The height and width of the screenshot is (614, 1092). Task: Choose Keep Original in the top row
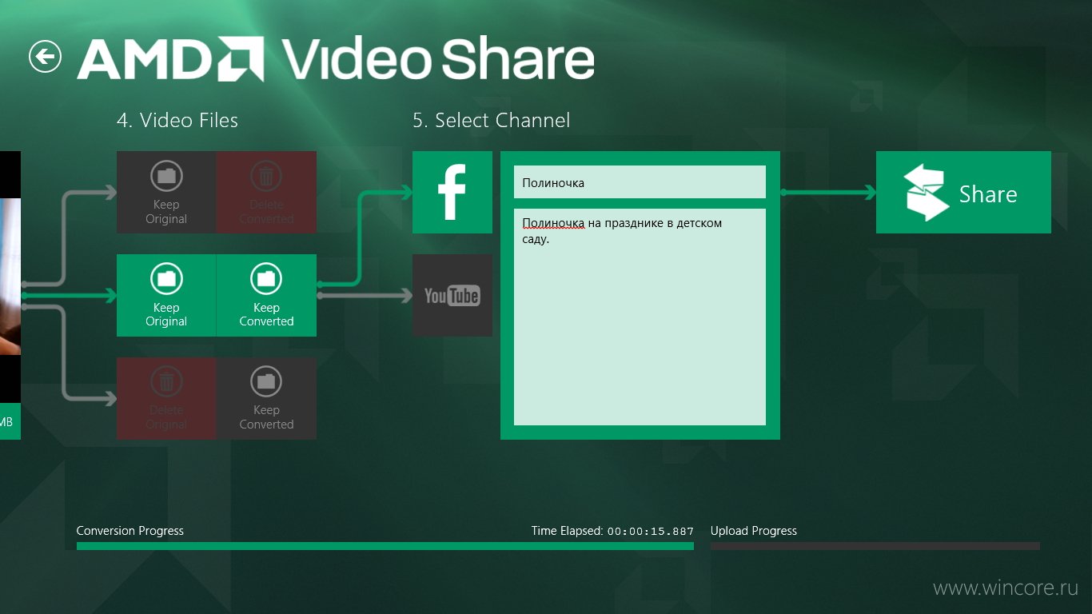[x=166, y=192]
